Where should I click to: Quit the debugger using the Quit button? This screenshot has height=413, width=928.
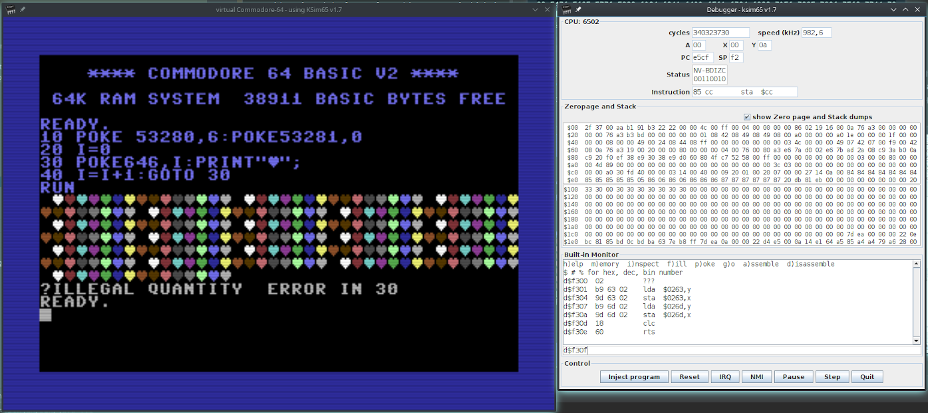[x=867, y=376]
